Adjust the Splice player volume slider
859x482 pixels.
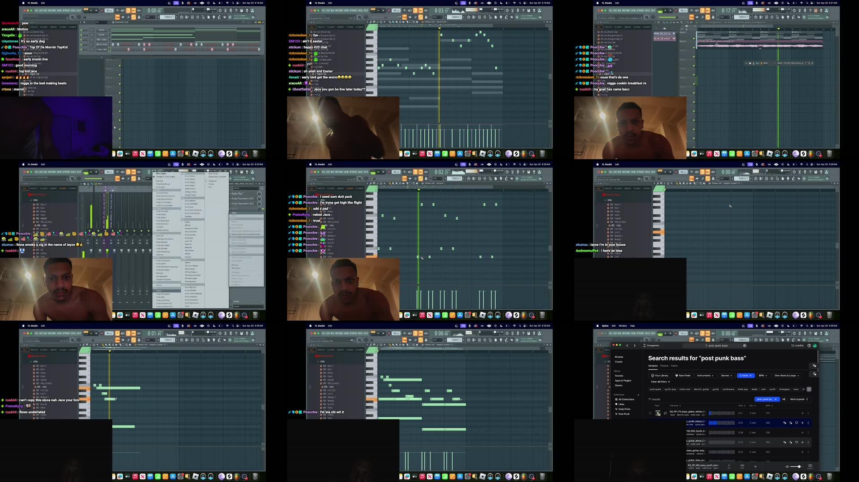pos(796,467)
